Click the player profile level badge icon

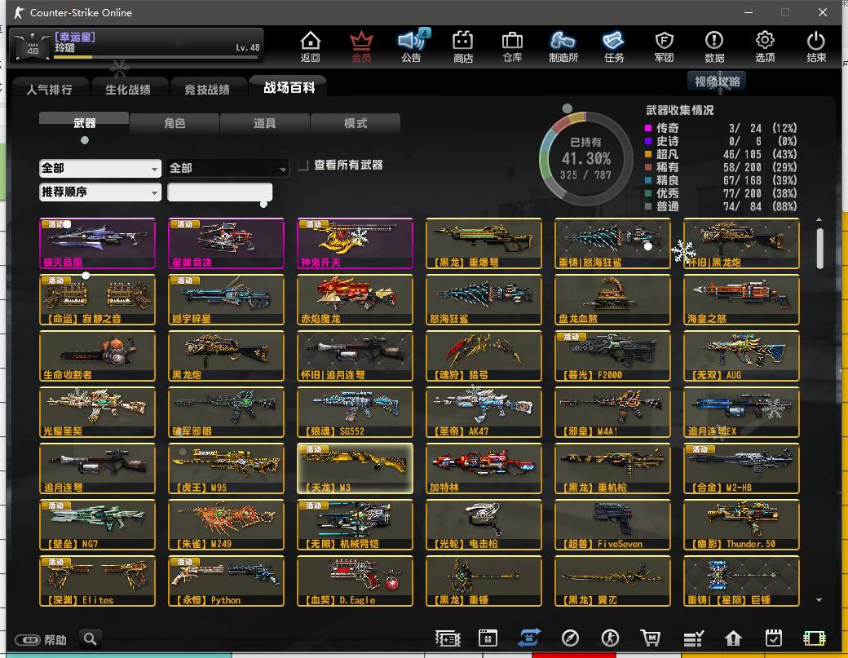(33, 46)
